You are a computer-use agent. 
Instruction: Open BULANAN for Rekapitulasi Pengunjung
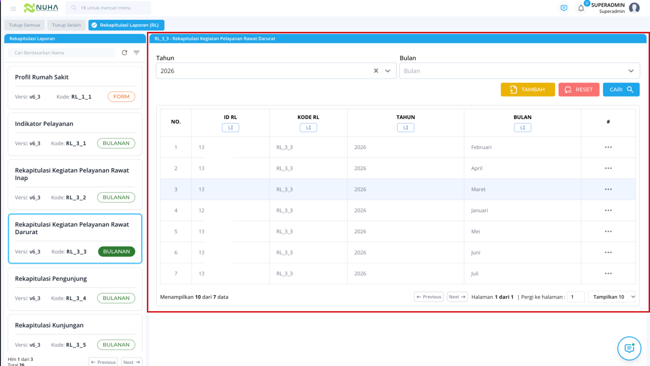click(116, 298)
